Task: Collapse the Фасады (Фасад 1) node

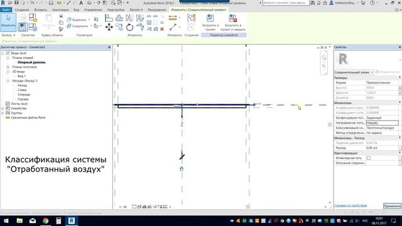Action: click(8, 81)
